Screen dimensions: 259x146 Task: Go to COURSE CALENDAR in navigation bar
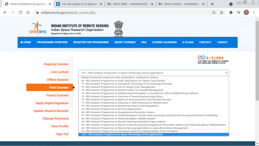click(x=164, y=42)
